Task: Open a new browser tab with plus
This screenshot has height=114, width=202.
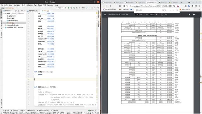Action: pos(181,3)
